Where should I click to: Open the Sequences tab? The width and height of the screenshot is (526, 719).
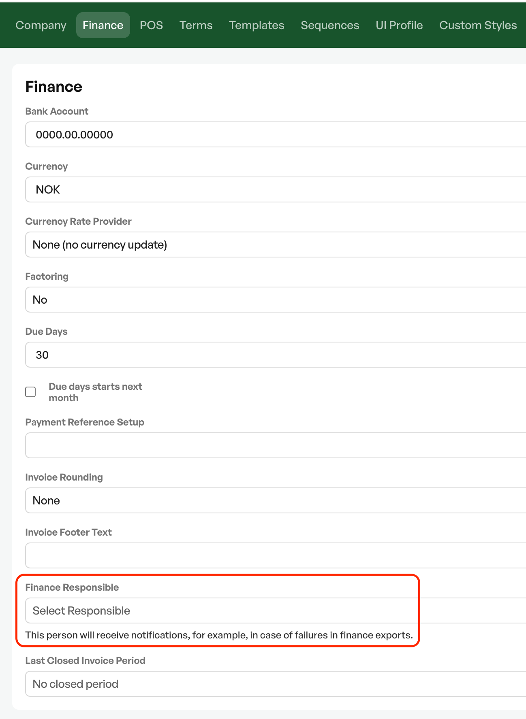coord(330,25)
